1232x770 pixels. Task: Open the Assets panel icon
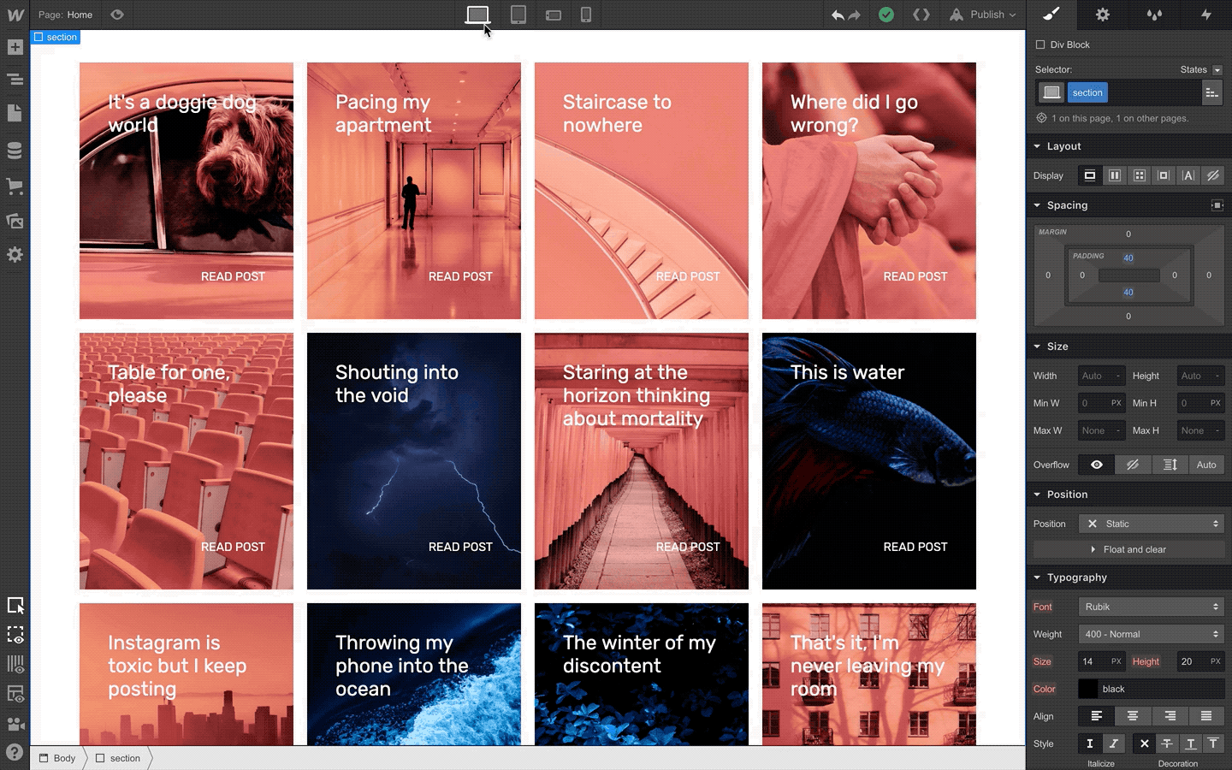pyautogui.click(x=15, y=221)
